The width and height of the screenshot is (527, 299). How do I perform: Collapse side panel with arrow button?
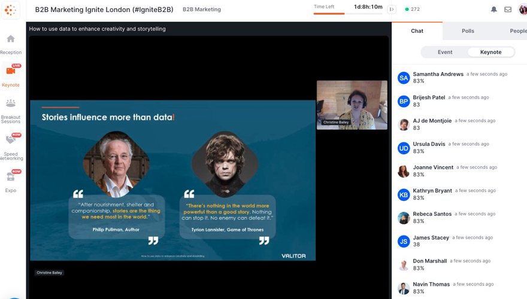(392, 10)
